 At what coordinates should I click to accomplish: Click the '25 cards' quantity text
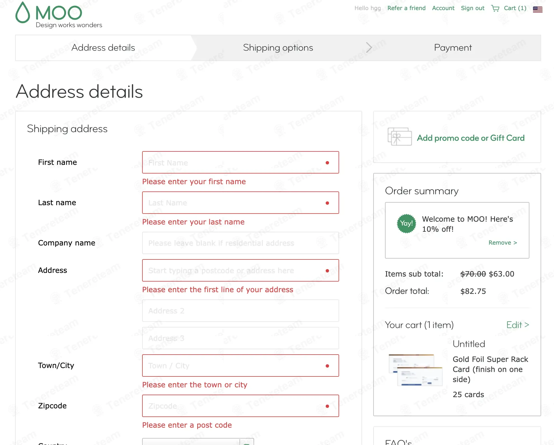pyautogui.click(x=468, y=395)
